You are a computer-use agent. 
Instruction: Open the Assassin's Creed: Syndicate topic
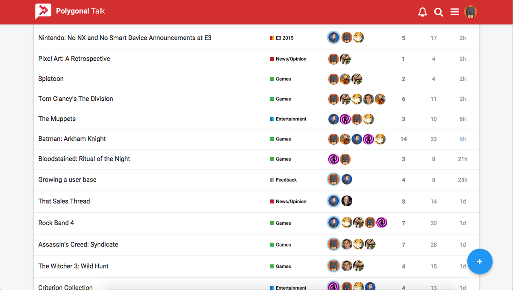click(x=78, y=245)
